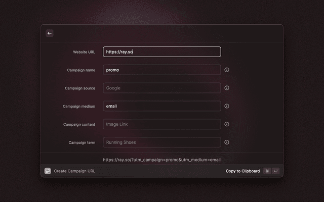324x202 pixels.
Task: View info tooltip for Campaign content
Action: coord(227,124)
